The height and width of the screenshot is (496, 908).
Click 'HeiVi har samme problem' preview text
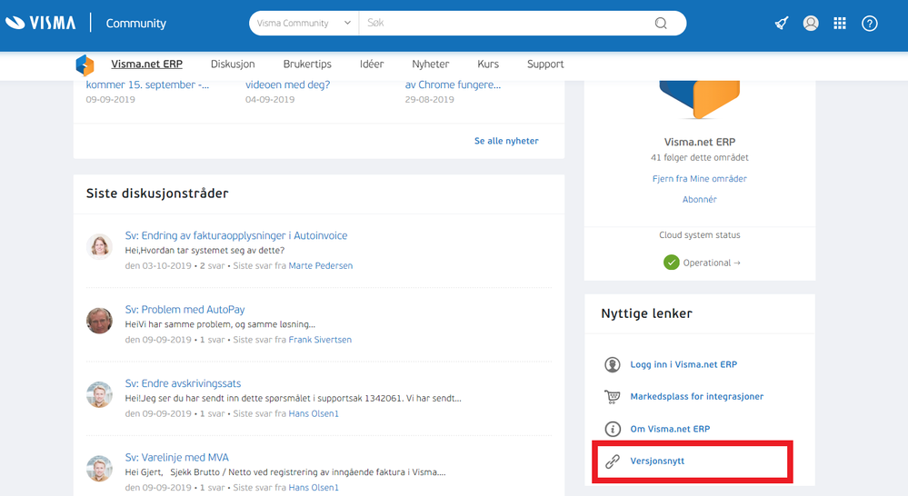[x=220, y=324]
